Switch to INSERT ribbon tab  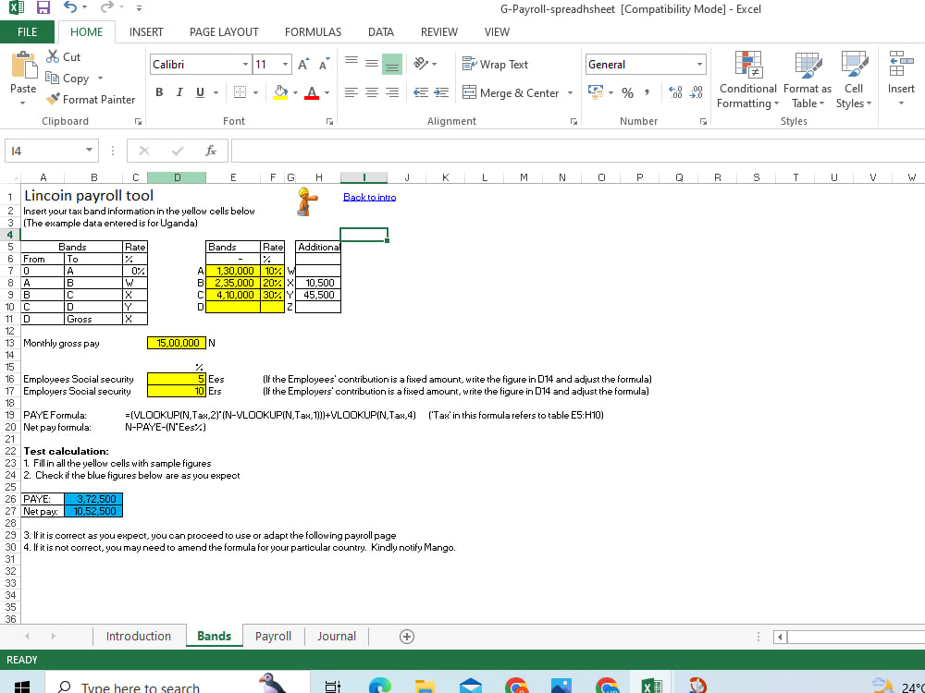(x=146, y=31)
